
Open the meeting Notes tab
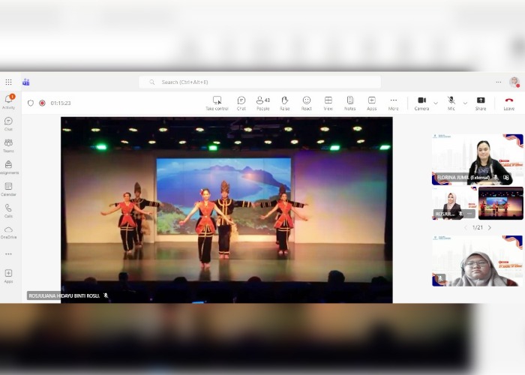[350, 103]
